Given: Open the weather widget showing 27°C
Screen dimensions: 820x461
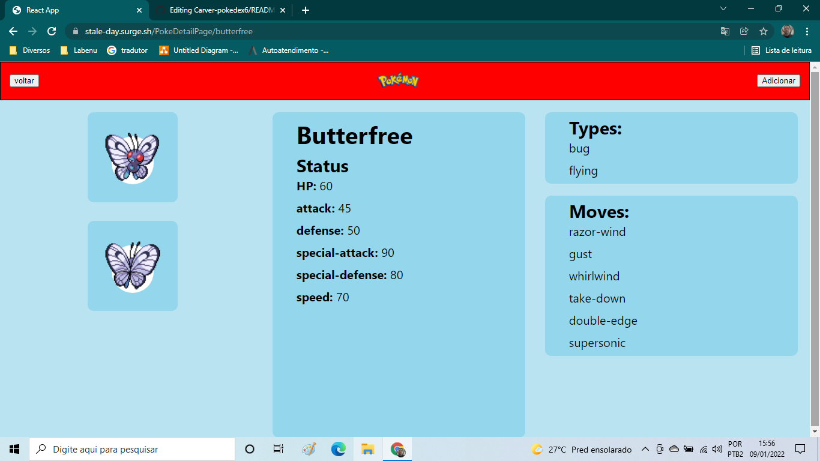Looking at the screenshot, I should (x=581, y=450).
